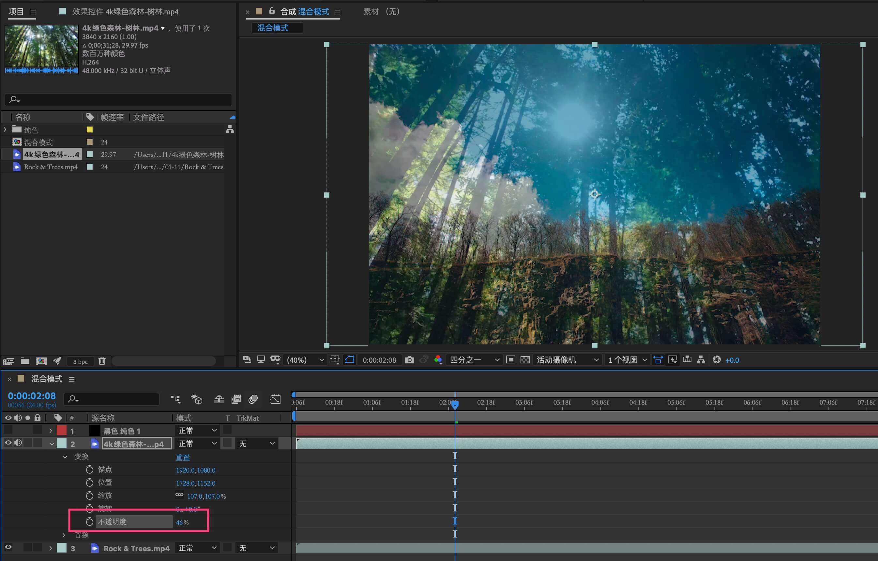The image size is (878, 561).
Task: Expand the 纯色 folder in the project panel
Action: (x=5, y=129)
